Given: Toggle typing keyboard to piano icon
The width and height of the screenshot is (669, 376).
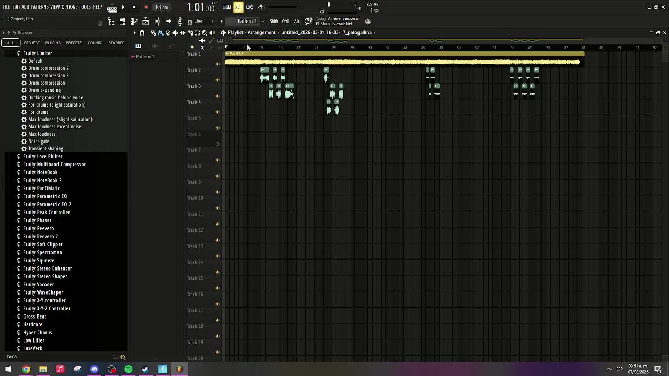Looking at the screenshot, I should click(x=227, y=7).
